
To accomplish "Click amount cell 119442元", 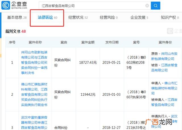I will (88, 95).
